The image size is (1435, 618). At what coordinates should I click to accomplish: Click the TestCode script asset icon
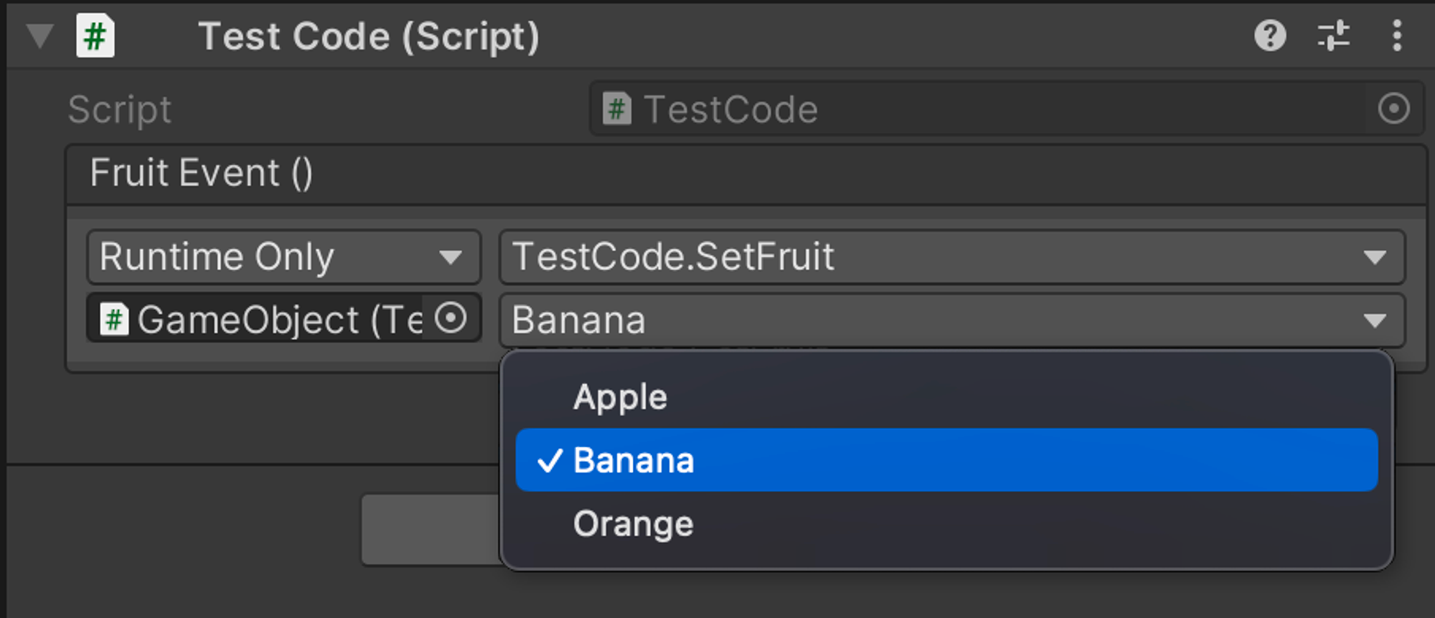tap(617, 109)
